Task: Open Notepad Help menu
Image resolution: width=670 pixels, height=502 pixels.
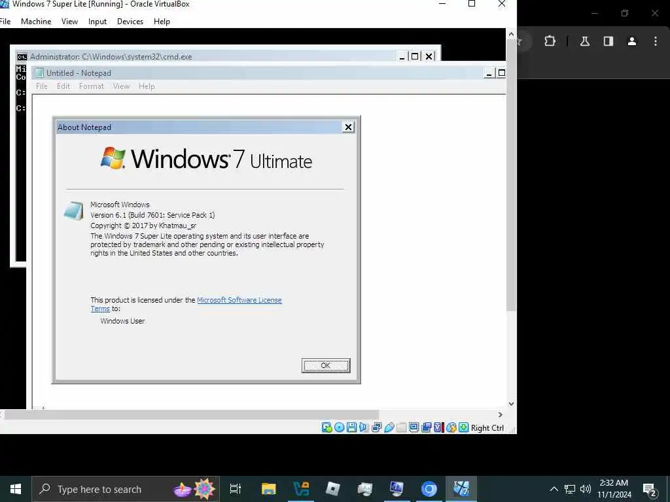Action: click(x=147, y=86)
